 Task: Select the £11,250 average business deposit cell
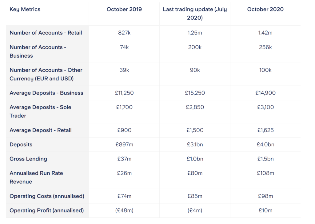point(124,93)
